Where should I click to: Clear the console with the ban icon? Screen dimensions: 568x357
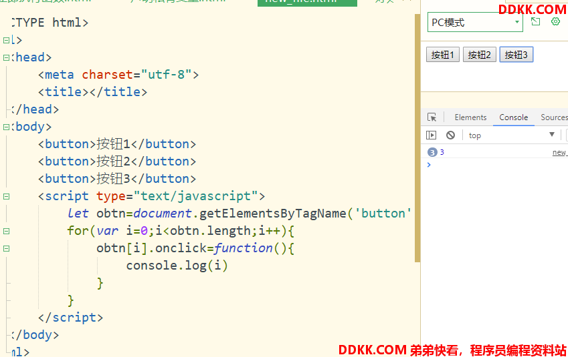point(450,135)
